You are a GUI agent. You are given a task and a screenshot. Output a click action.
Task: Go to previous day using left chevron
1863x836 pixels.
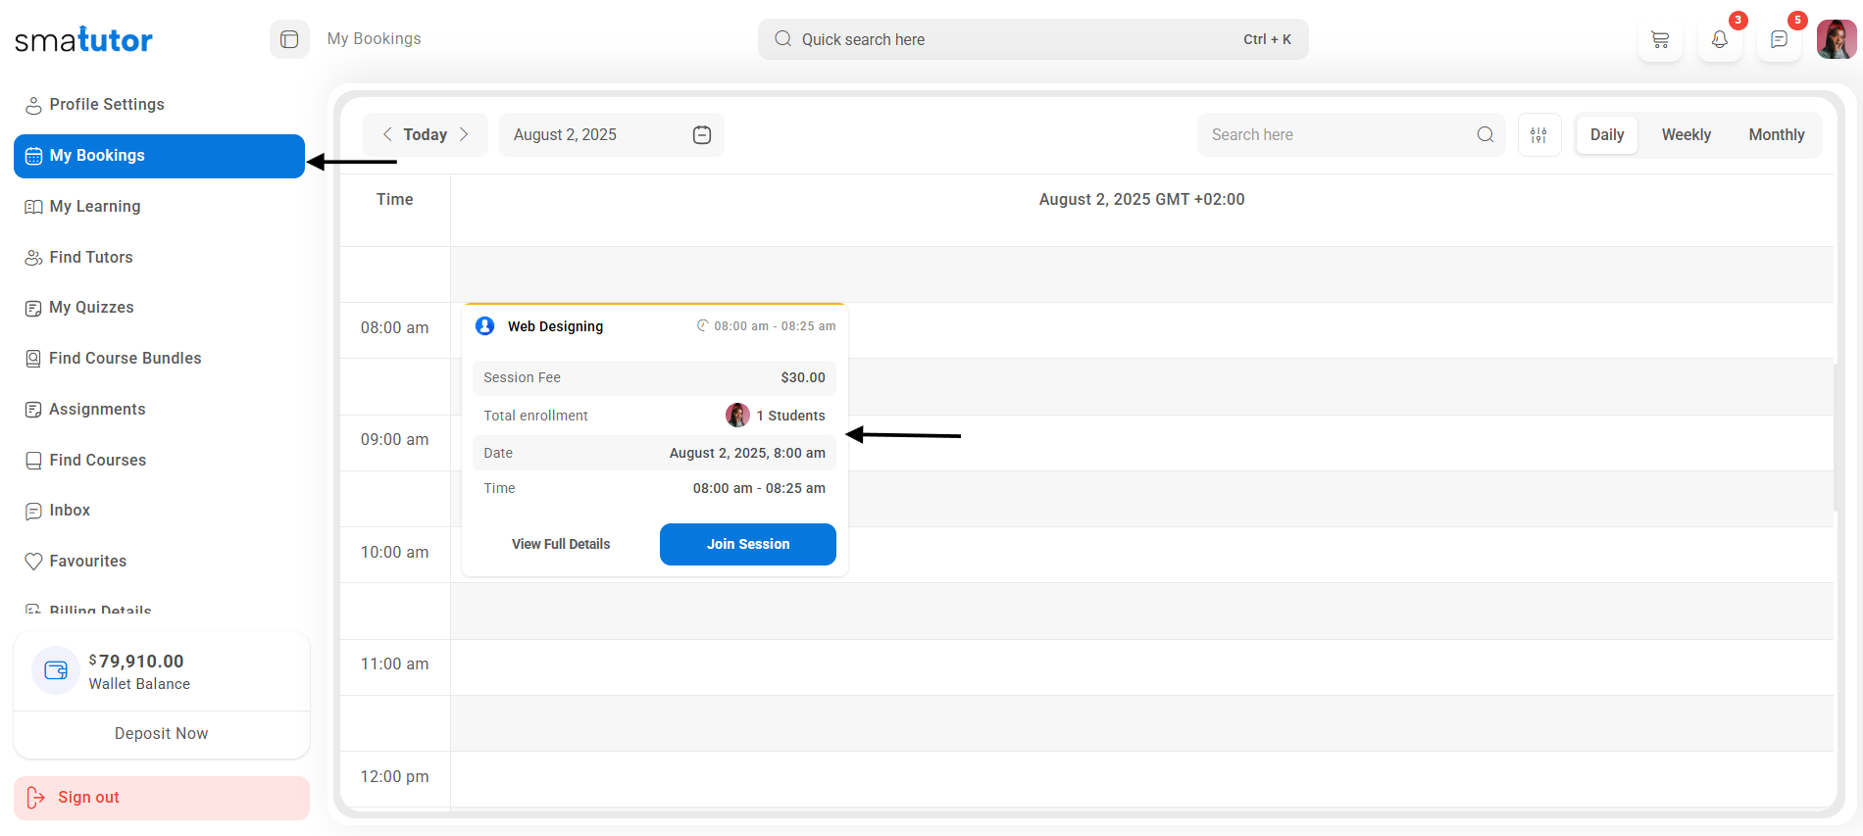(387, 134)
